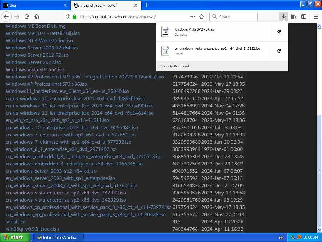Click Windows Server 2012 R2.iso link

tap(37, 55)
